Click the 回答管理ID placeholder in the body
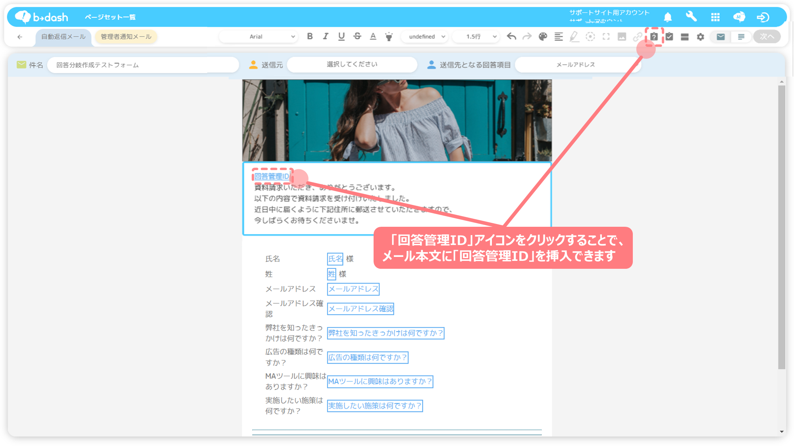Image resolution: width=794 pixels, height=446 pixels. click(272, 176)
